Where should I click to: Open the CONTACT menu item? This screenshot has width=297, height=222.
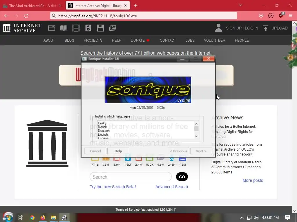coord(168,40)
